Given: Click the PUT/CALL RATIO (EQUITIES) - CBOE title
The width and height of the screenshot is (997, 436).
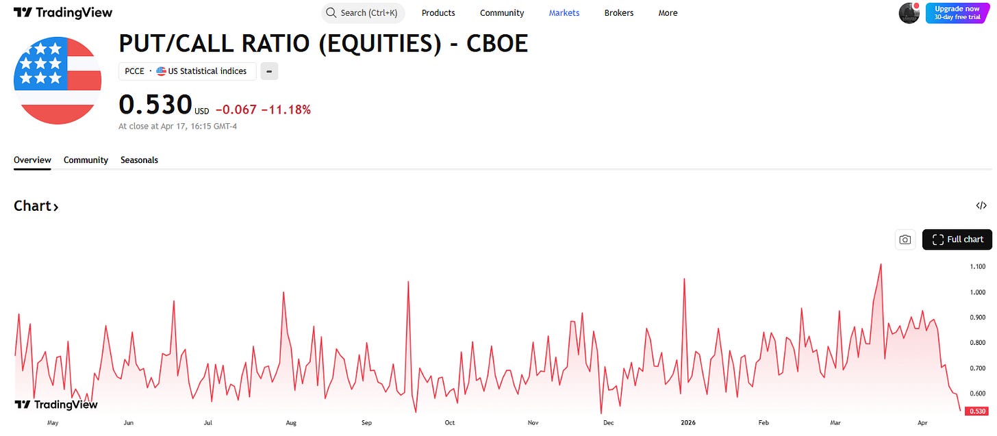Looking at the screenshot, I should (x=323, y=43).
